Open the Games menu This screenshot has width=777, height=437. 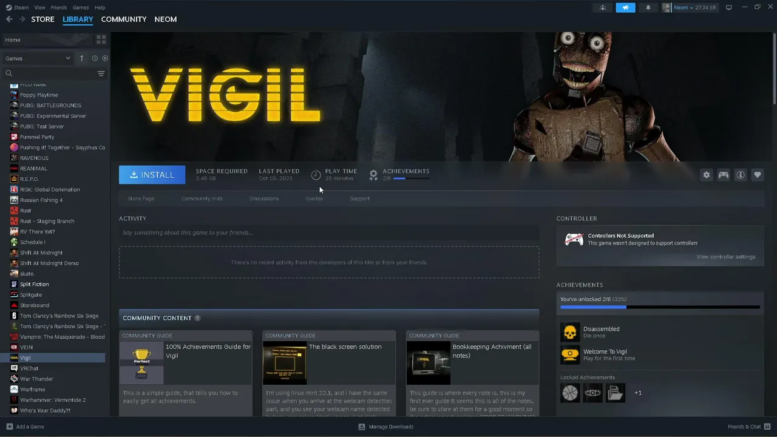tap(81, 7)
